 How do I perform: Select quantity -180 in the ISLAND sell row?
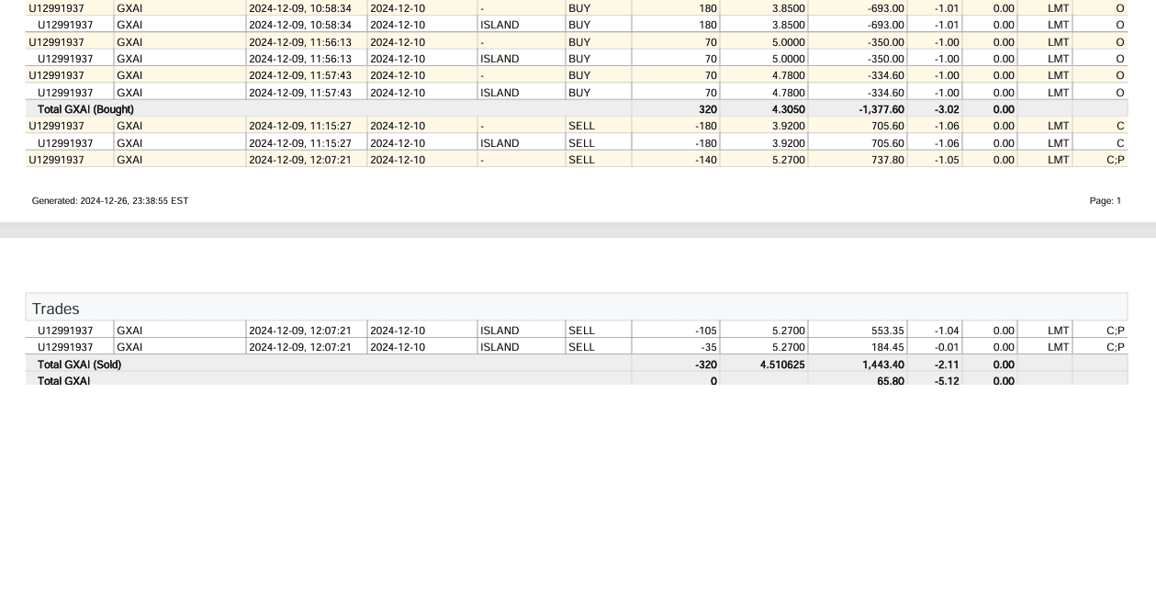[706, 143]
